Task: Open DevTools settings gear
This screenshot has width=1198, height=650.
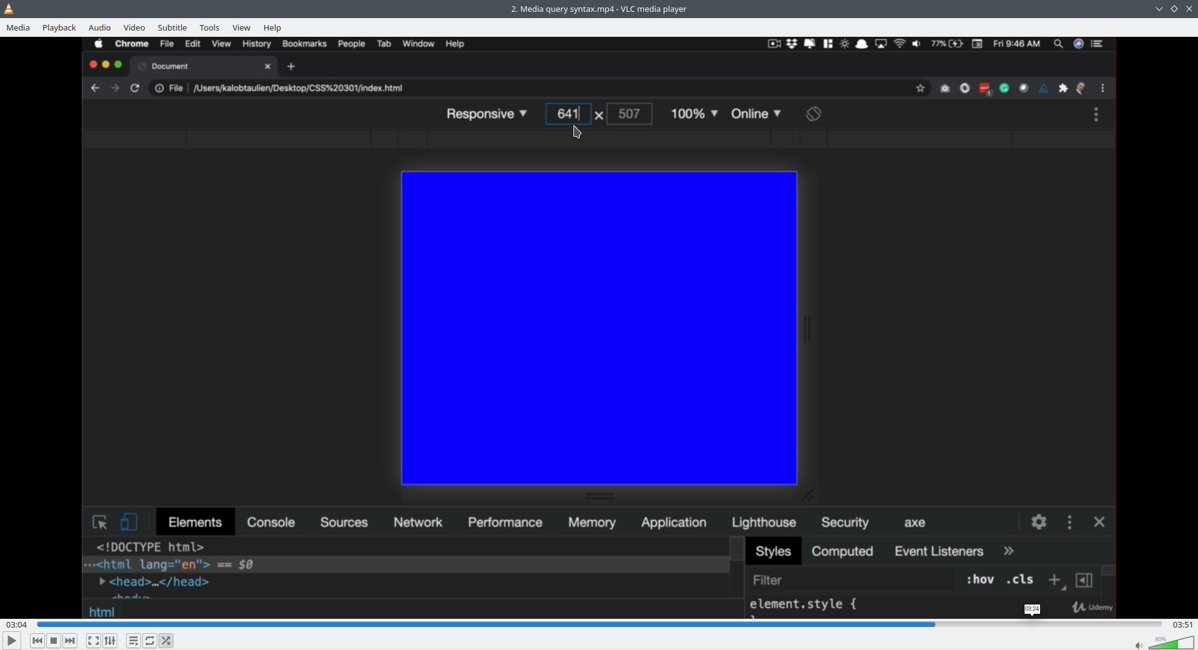Action: point(1039,521)
